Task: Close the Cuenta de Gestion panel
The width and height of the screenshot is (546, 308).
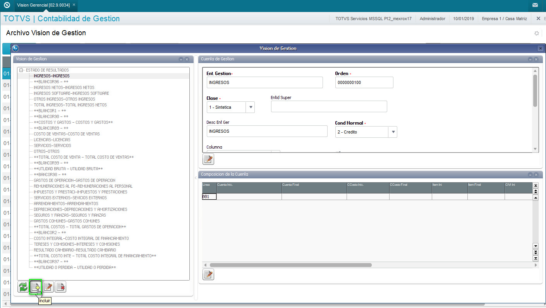Action: [536, 59]
